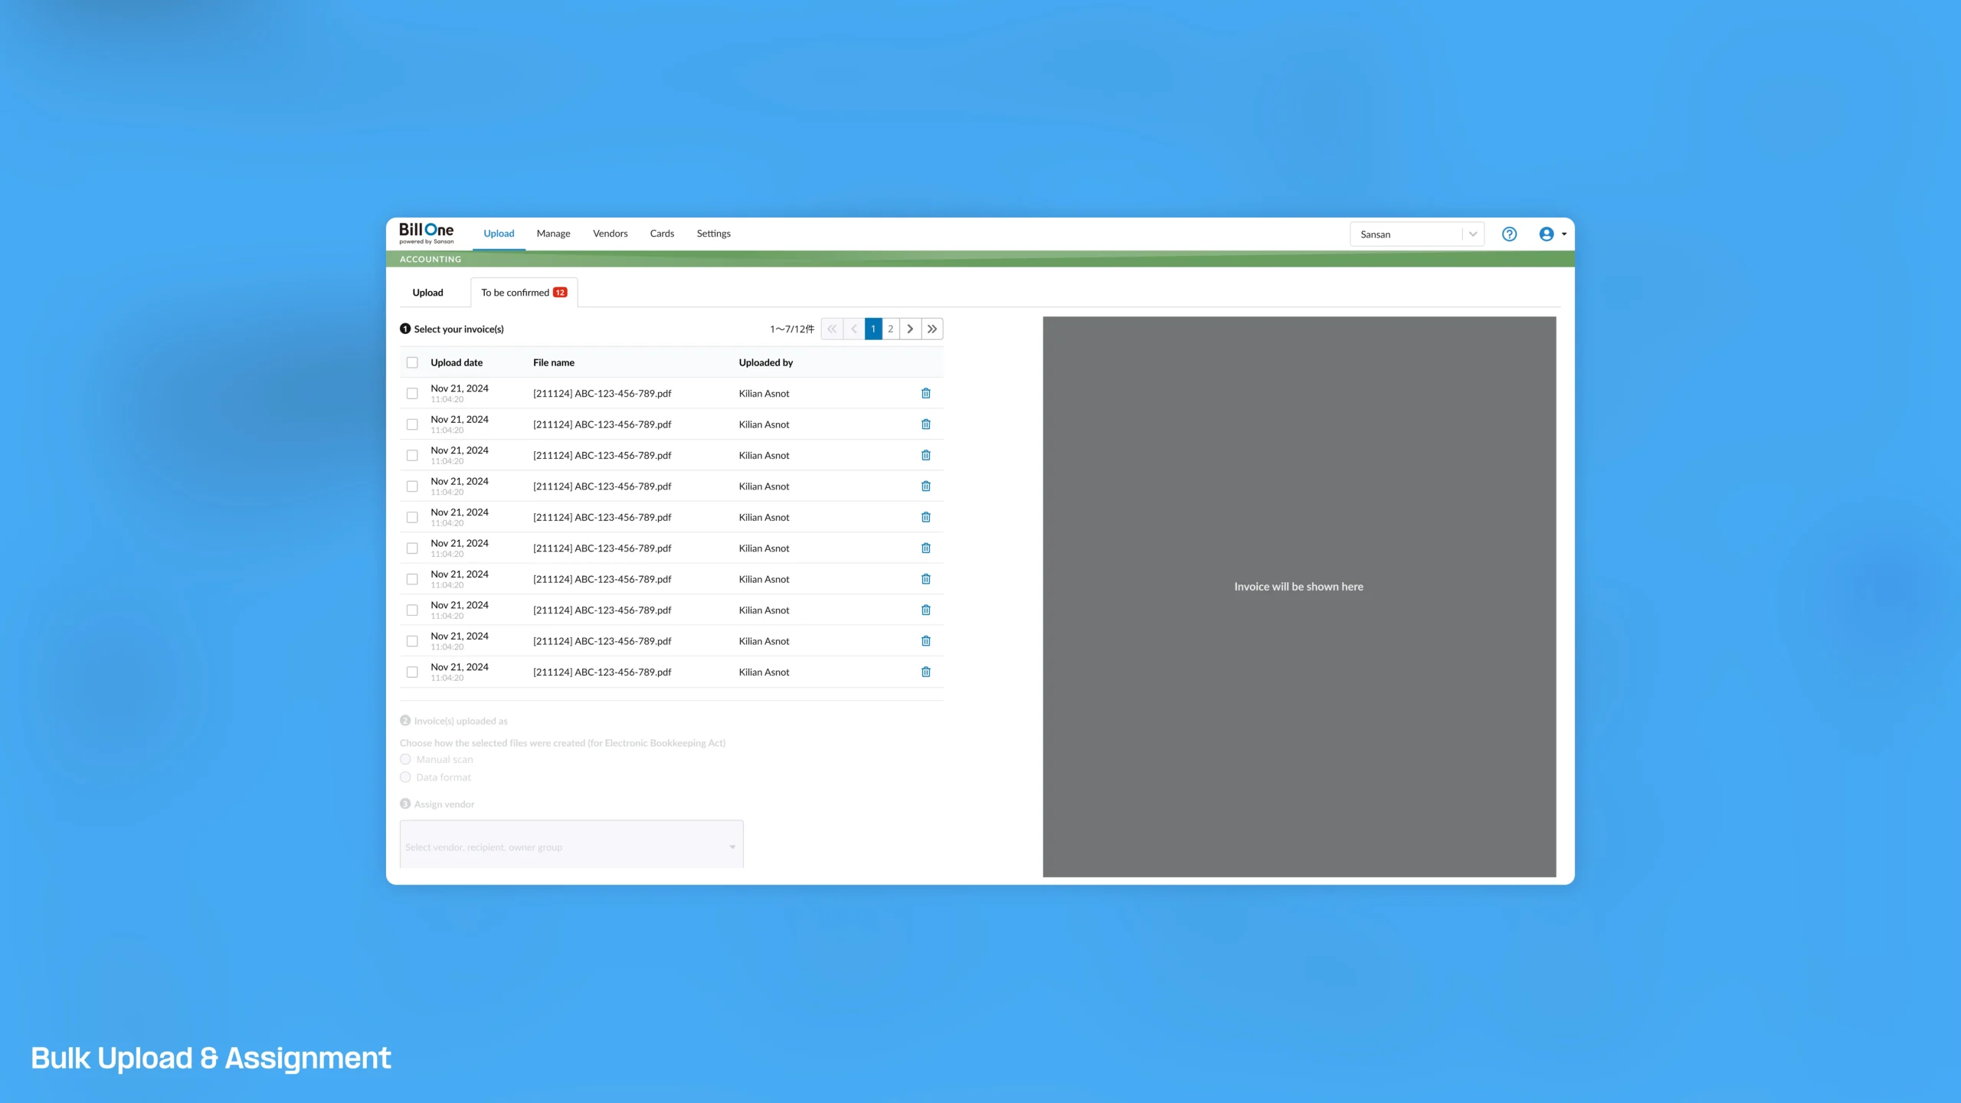Go to next page arrow in pagination
This screenshot has height=1103, width=1961.
point(910,329)
